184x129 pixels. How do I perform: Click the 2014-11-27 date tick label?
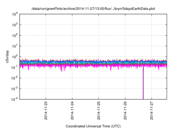pyautogui.click(x=152, y=111)
